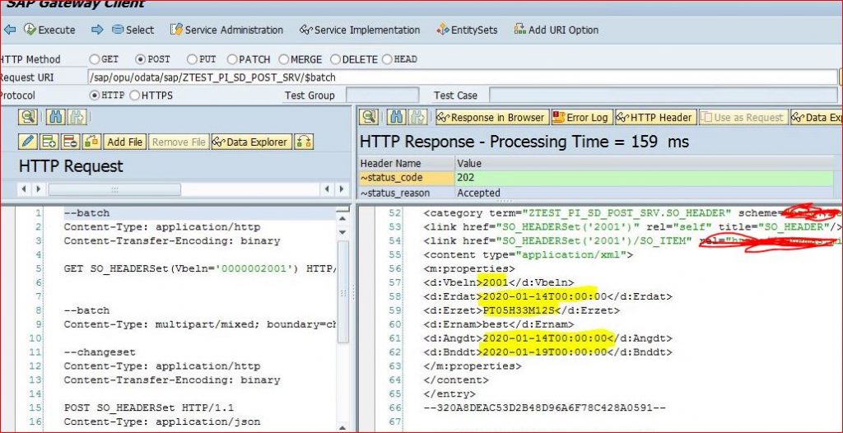
Task: Click the Find Next icon in response pane
Action: point(418,117)
